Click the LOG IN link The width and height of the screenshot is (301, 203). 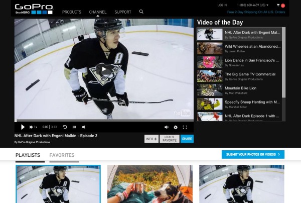pyautogui.click(x=222, y=5)
